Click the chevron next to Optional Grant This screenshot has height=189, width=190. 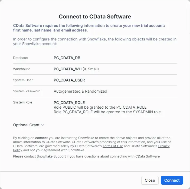(43, 125)
